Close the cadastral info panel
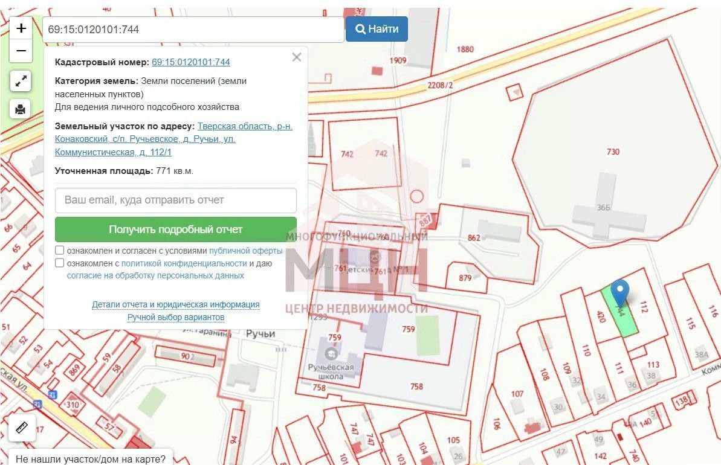The image size is (721, 465). click(297, 57)
